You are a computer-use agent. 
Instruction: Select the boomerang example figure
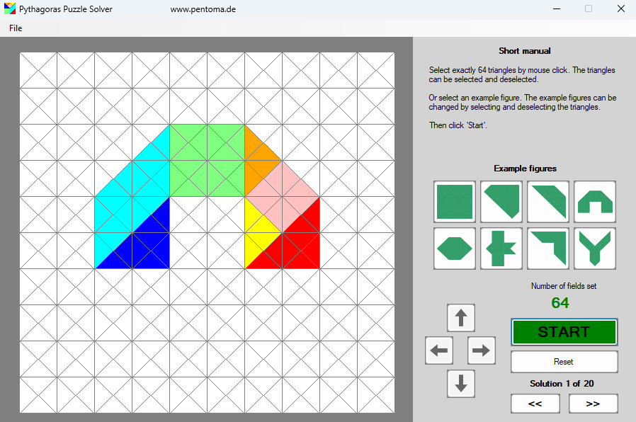[547, 249]
